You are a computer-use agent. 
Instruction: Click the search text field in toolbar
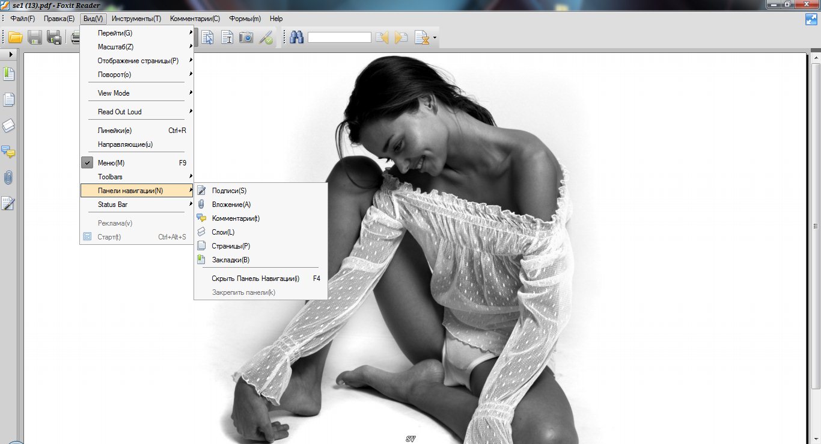339,37
